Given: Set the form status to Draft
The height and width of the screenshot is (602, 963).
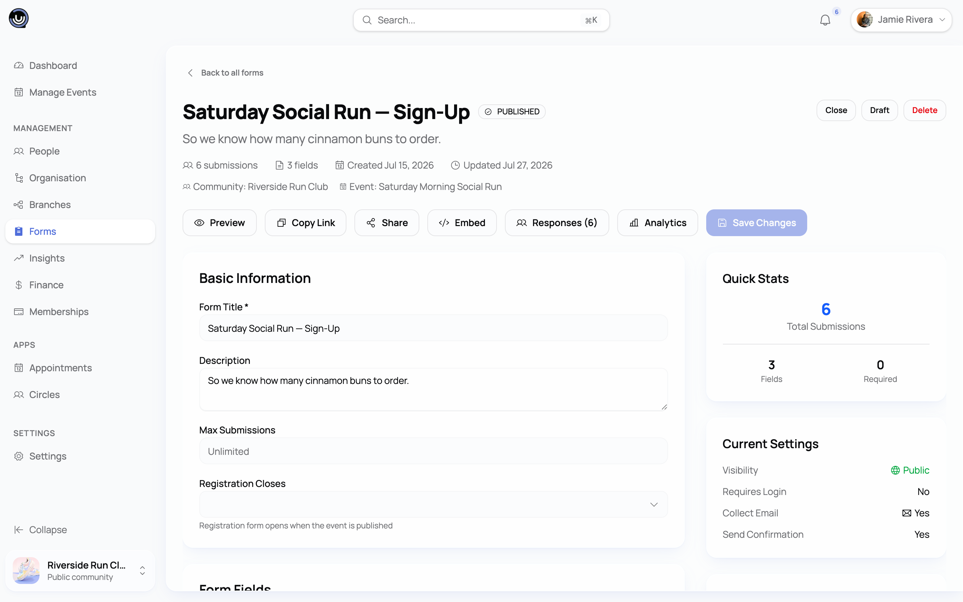Looking at the screenshot, I should pos(879,110).
